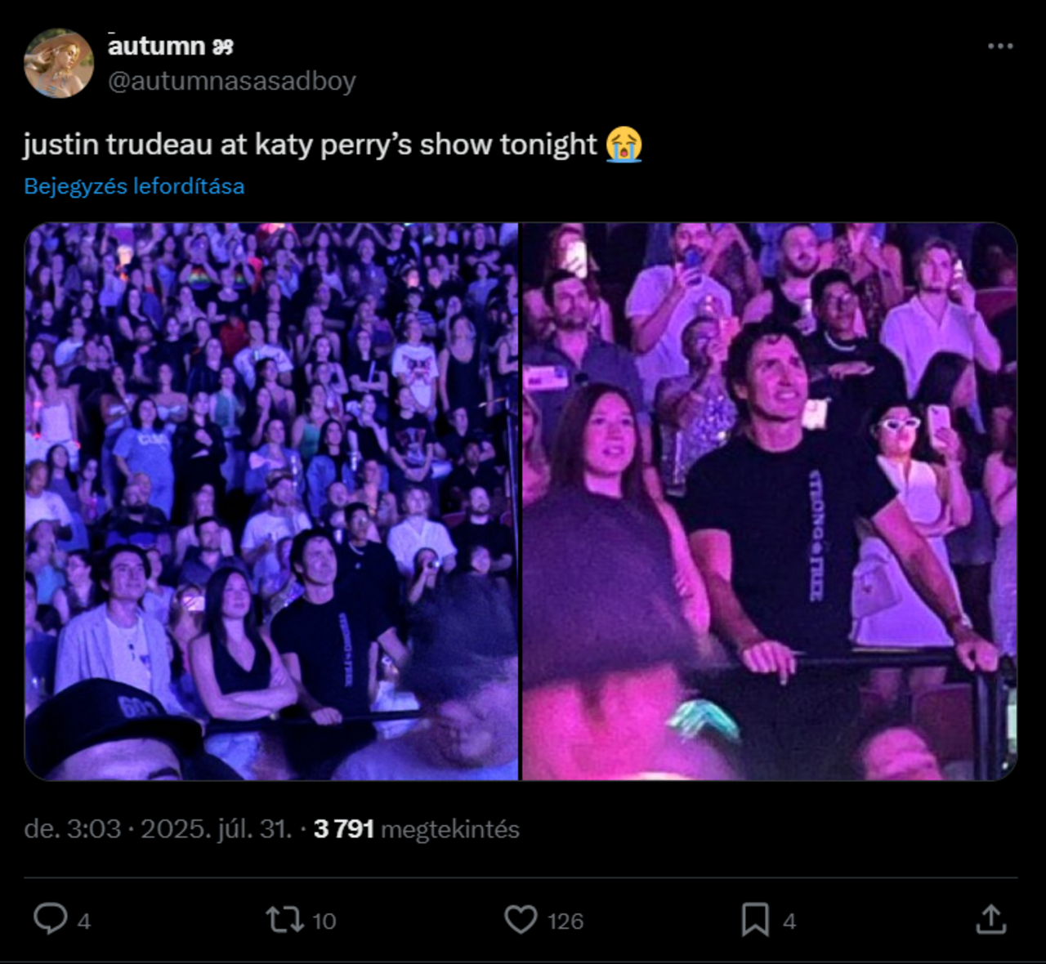The image size is (1046, 964).
Task: Click the decorative symbol beside the autumn name
Action: [x=223, y=47]
